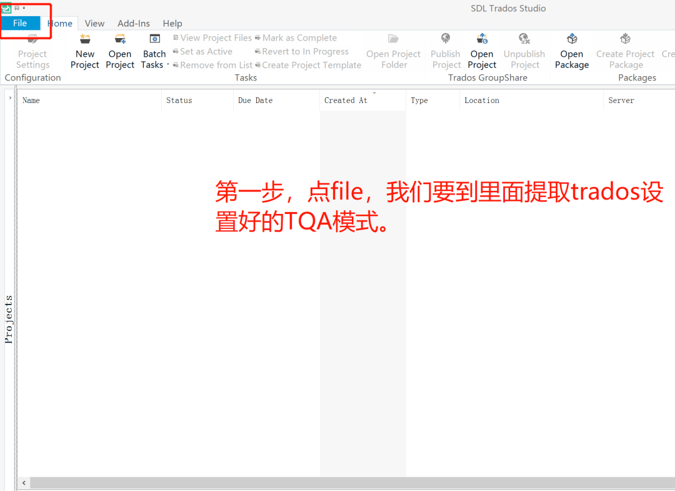Open the File menu
Viewport: 675px width, 491px height.
pyautogui.click(x=20, y=22)
